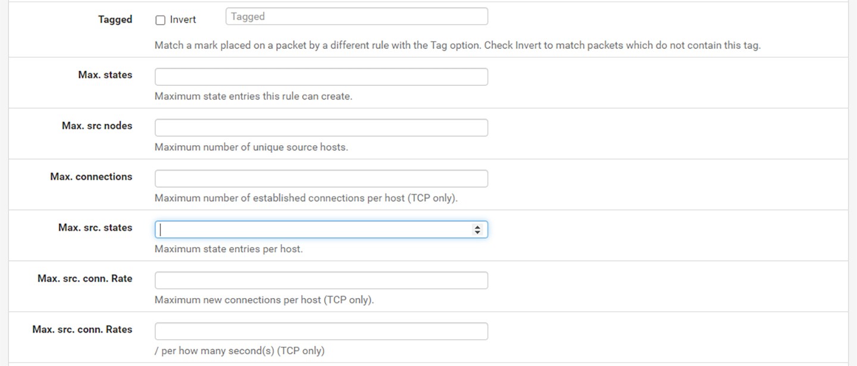Select the Max. src nodes label

pyautogui.click(x=97, y=126)
